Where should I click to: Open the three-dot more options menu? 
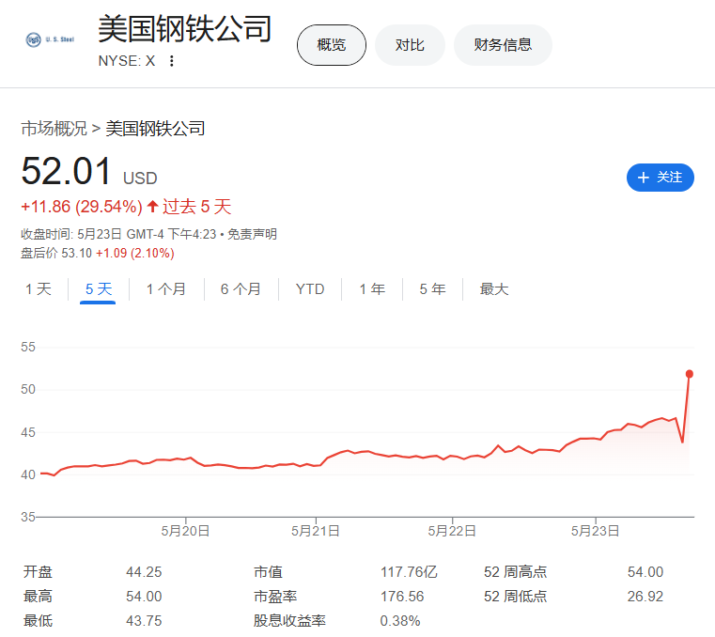[x=171, y=61]
